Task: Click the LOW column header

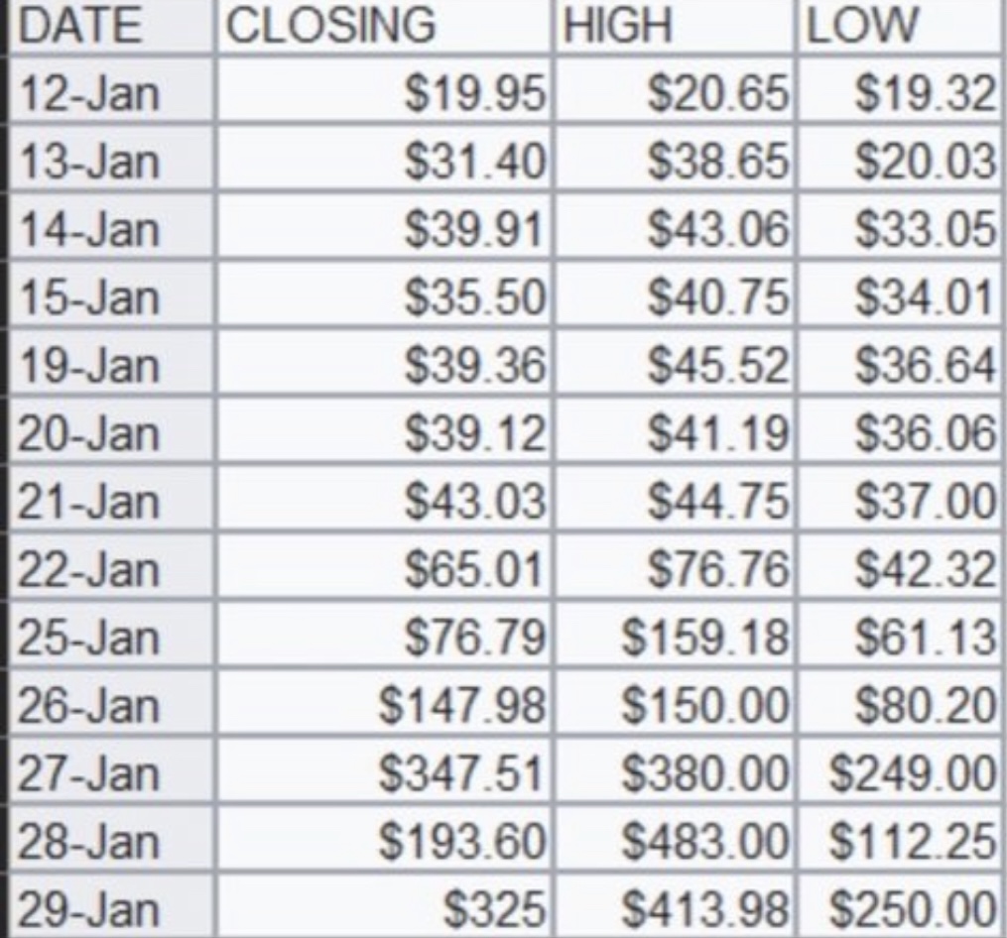Action: (x=861, y=27)
